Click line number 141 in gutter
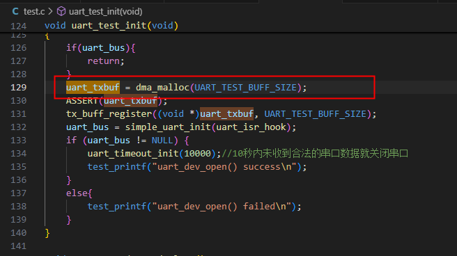Screen dimensions: 457x256 pos(19,246)
